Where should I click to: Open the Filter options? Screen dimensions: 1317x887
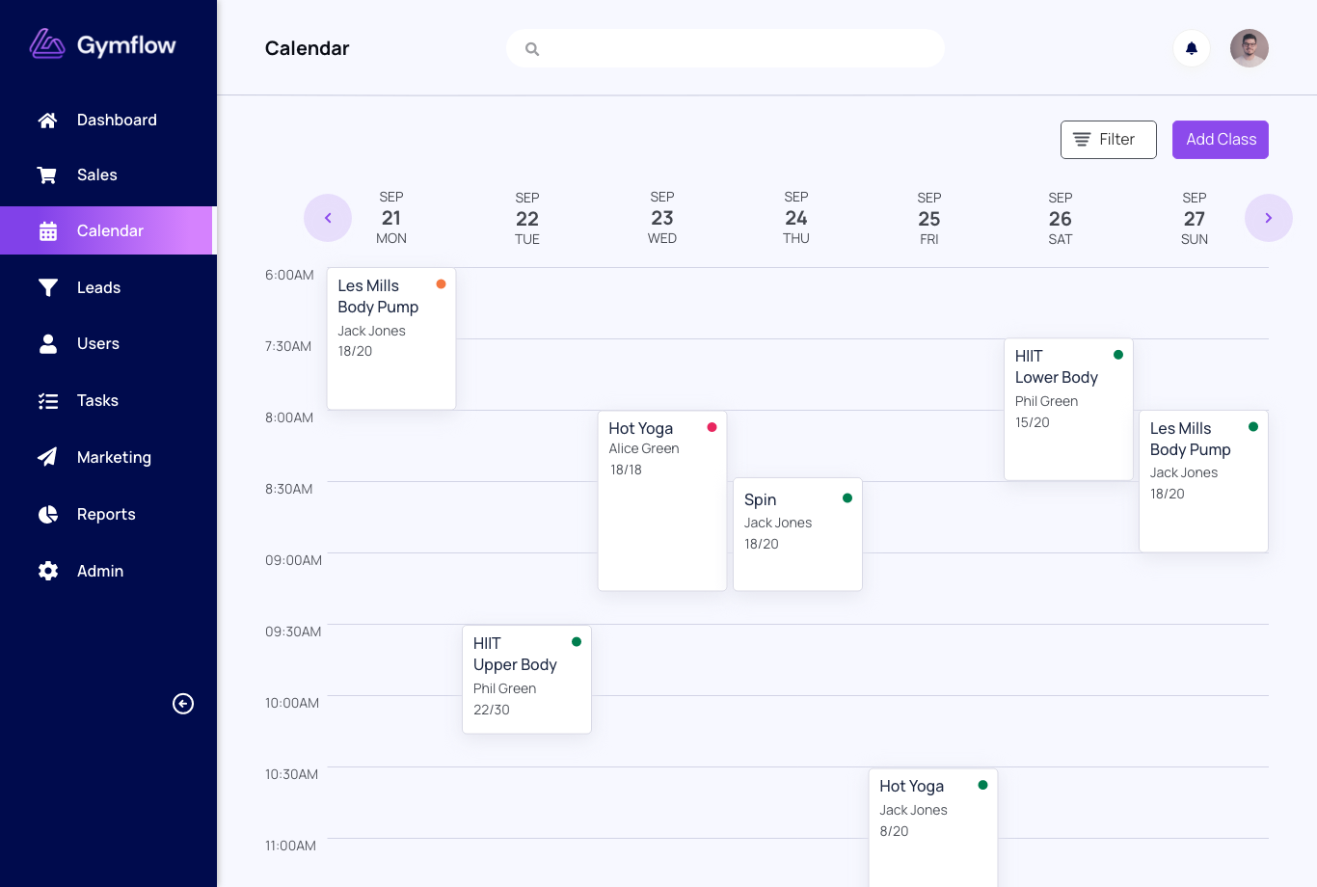coord(1108,140)
